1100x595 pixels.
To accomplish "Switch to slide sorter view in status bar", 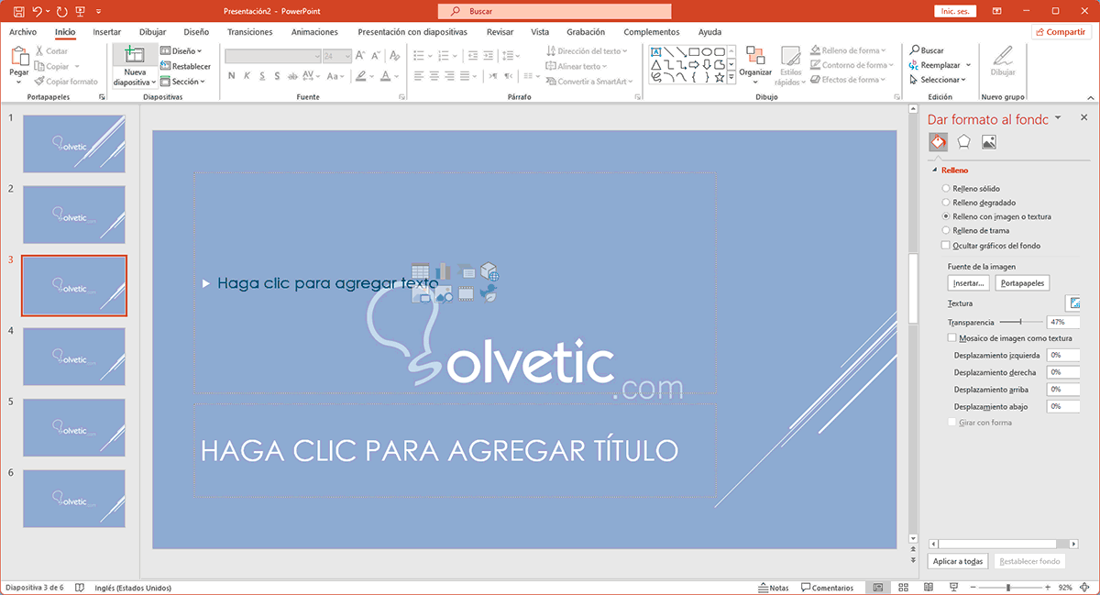I will (903, 588).
